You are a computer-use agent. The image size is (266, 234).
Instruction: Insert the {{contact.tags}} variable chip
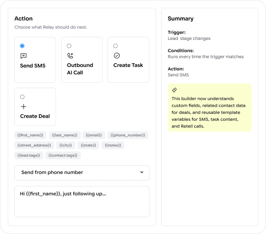click(63, 155)
